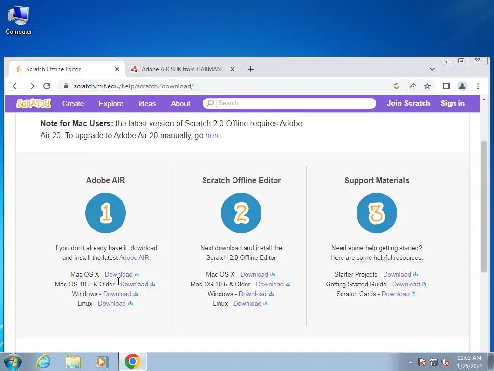Launch Internet Explorer from the taskbar
The image size is (494, 371).
coord(43,361)
